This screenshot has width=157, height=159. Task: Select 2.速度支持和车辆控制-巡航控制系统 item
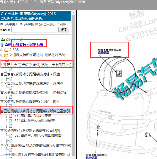[x=38, y=55]
